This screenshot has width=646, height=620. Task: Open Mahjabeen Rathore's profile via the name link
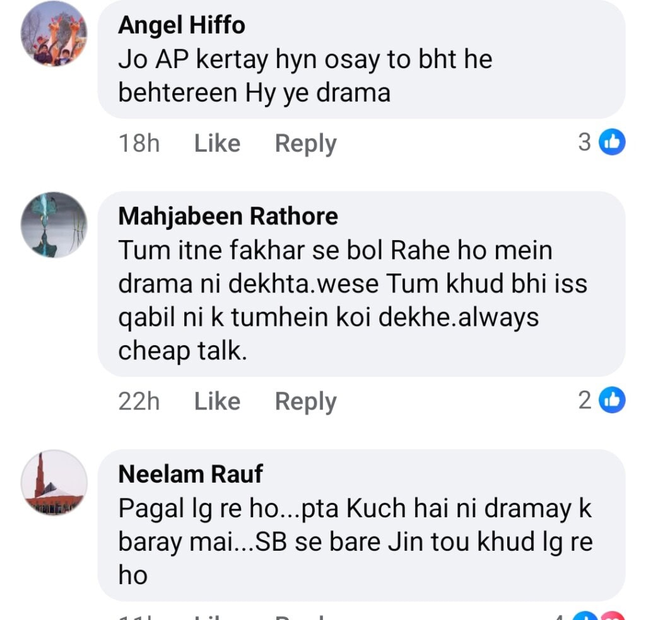[x=228, y=216]
